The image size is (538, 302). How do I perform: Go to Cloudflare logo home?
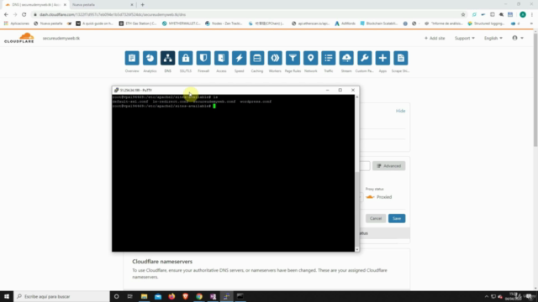(19, 38)
